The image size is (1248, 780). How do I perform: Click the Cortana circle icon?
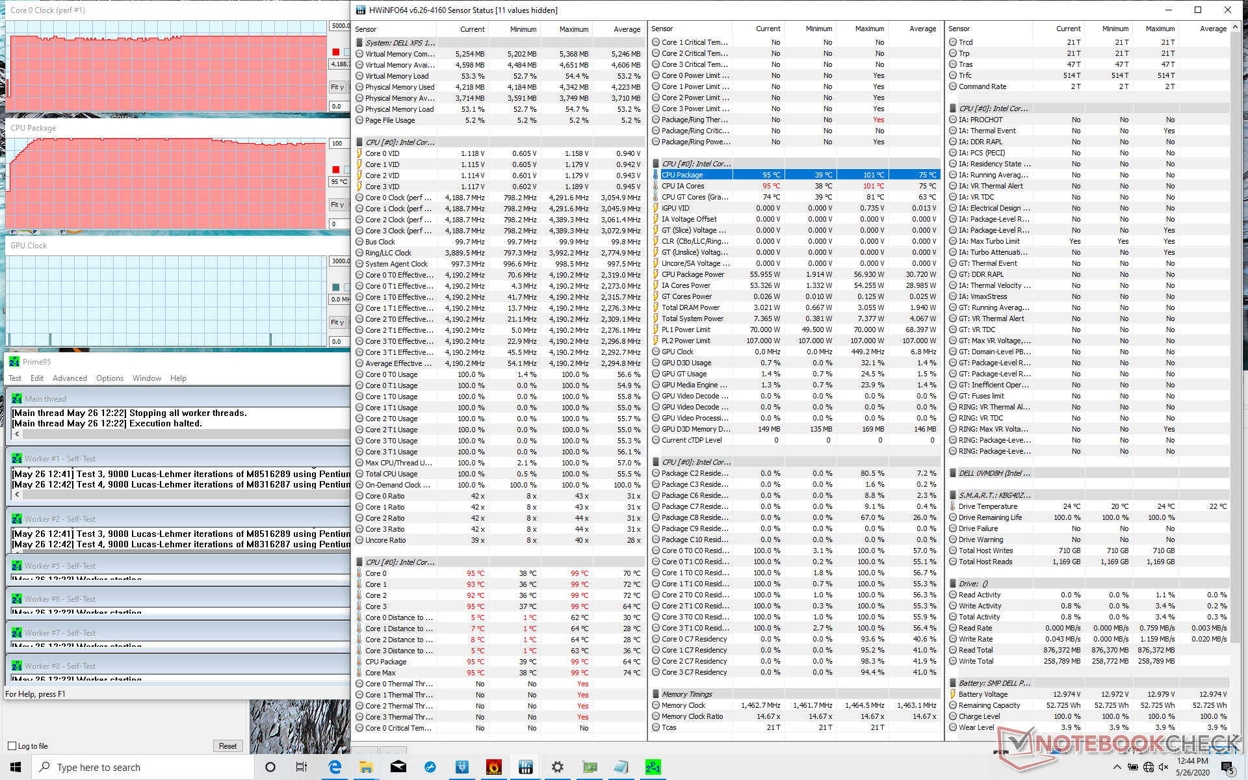tap(270, 767)
